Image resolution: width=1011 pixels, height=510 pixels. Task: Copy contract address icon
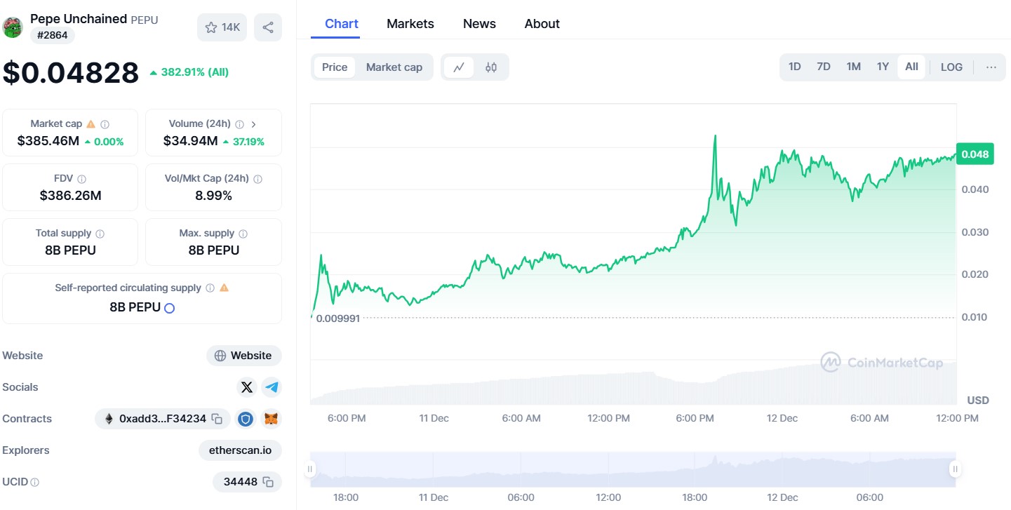click(x=217, y=419)
